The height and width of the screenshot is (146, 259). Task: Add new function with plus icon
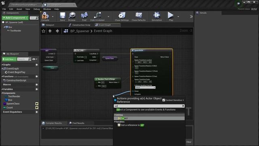click(x=37, y=77)
